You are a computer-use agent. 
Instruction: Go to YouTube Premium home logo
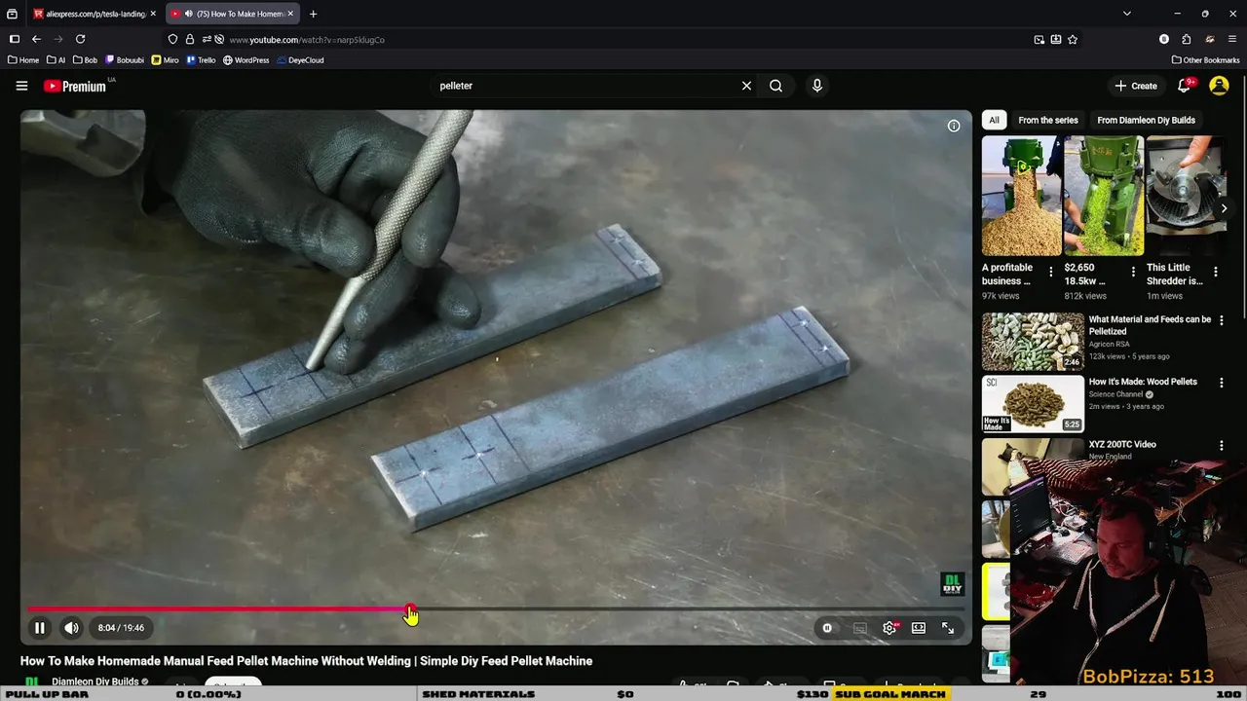click(x=75, y=86)
